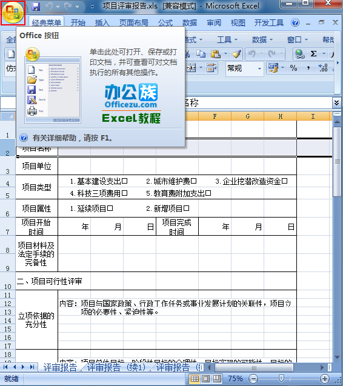Switch to Normal view in status bar
Screen dimensions: 343x386
[x=195, y=379]
